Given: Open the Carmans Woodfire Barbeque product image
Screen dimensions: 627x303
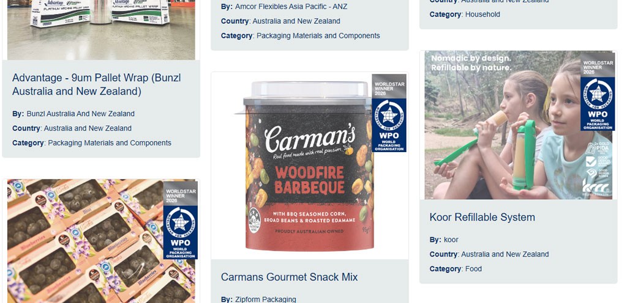Looking at the screenshot, I should (310, 166).
